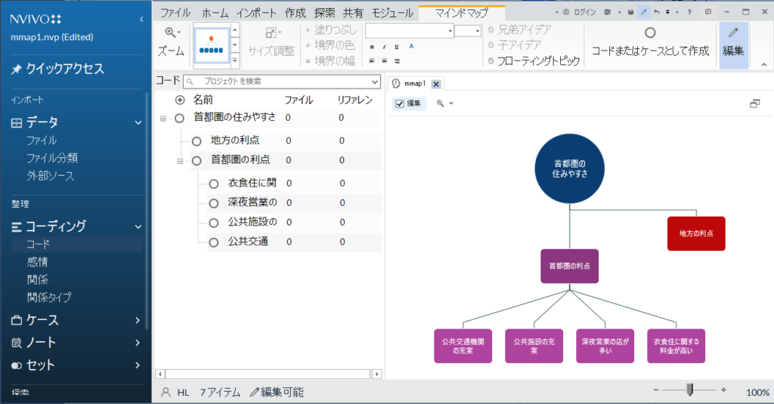Image resolution: width=774 pixels, height=404 pixels.
Task: Click the 編集 pencil icon in ribbon
Action: pos(732,32)
